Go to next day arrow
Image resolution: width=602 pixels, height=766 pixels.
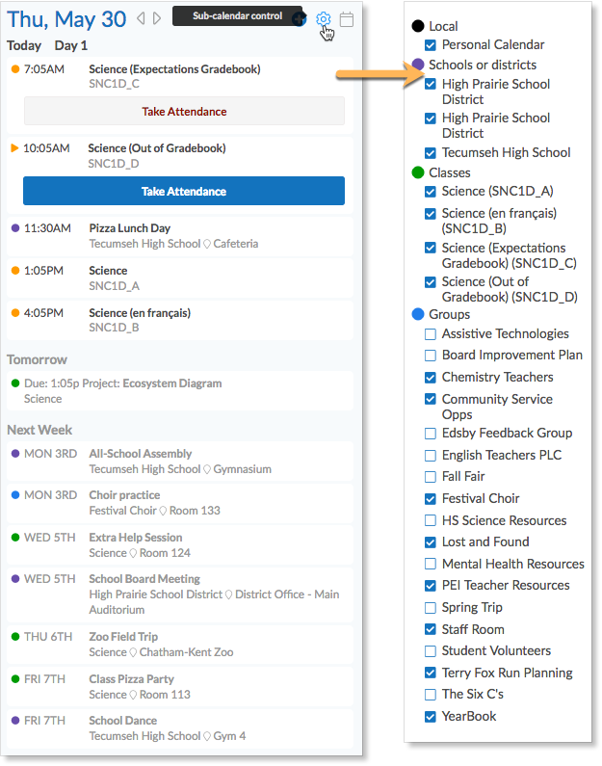pyautogui.click(x=157, y=18)
